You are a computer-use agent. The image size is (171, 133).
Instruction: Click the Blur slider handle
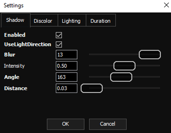pyautogui.click(x=150, y=55)
